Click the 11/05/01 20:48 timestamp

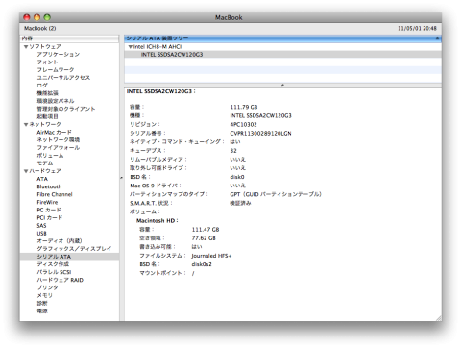tap(417, 28)
